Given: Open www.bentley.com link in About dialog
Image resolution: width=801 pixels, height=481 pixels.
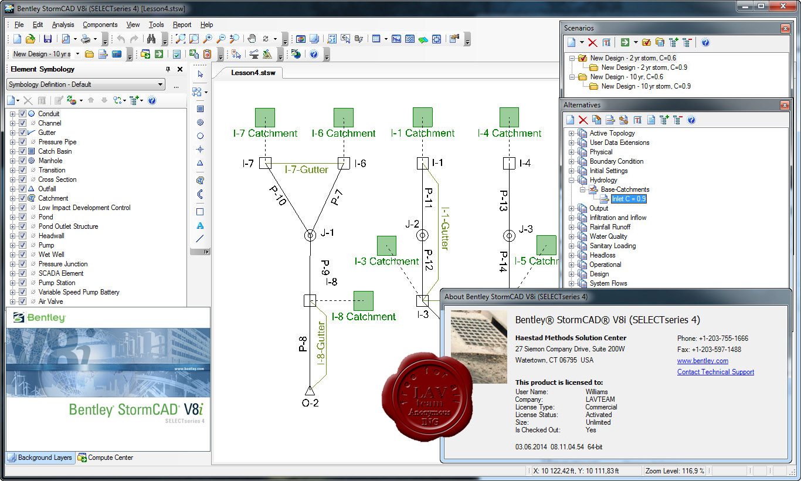Looking at the screenshot, I should (702, 361).
